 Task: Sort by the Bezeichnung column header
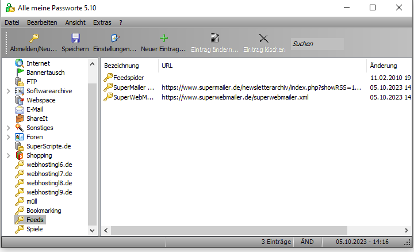121,66
